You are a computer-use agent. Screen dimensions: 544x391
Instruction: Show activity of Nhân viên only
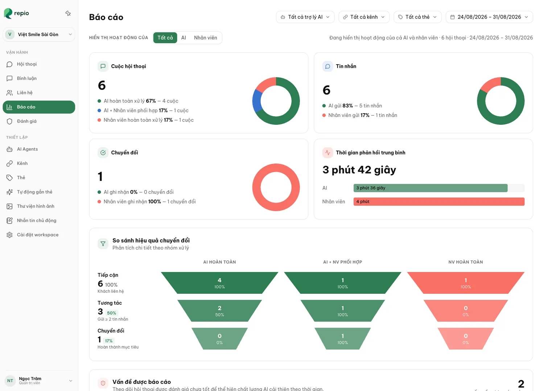click(206, 38)
